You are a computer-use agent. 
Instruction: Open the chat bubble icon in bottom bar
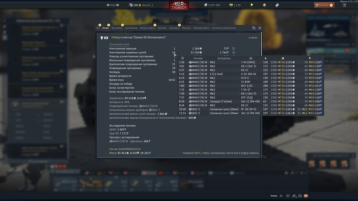[300, 196]
